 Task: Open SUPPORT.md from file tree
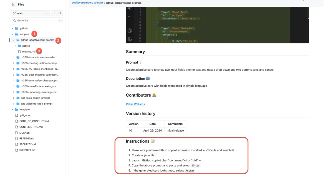coord(27,150)
